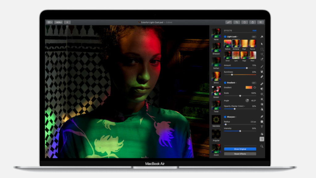Open the Color Adjustments overlapping-circles tool
Viewport: 316px width, 178px height.
point(262,134)
